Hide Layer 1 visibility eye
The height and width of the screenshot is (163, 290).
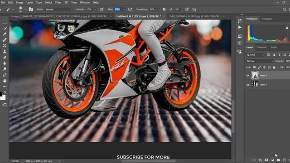pyautogui.click(x=248, y=76)
